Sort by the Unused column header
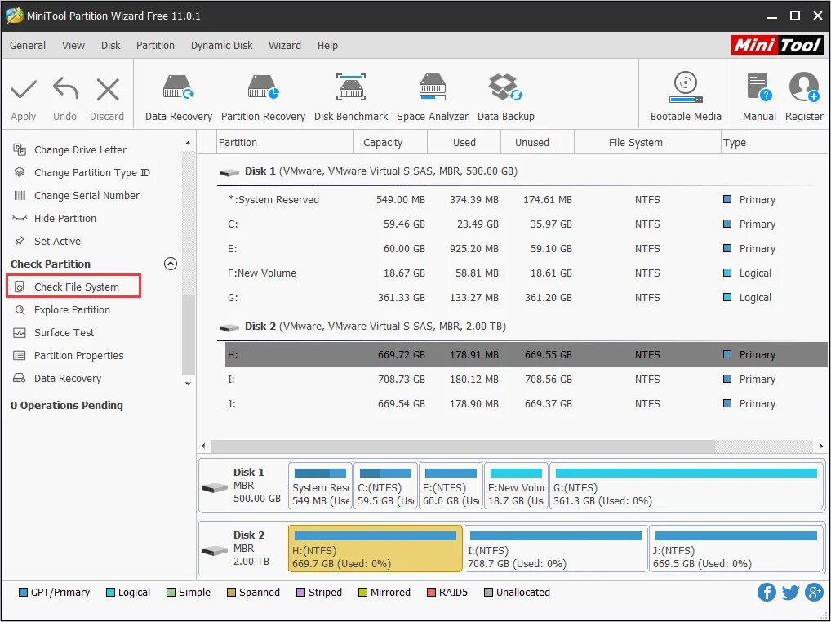This screenshot has height=622, width=831. 537,143
